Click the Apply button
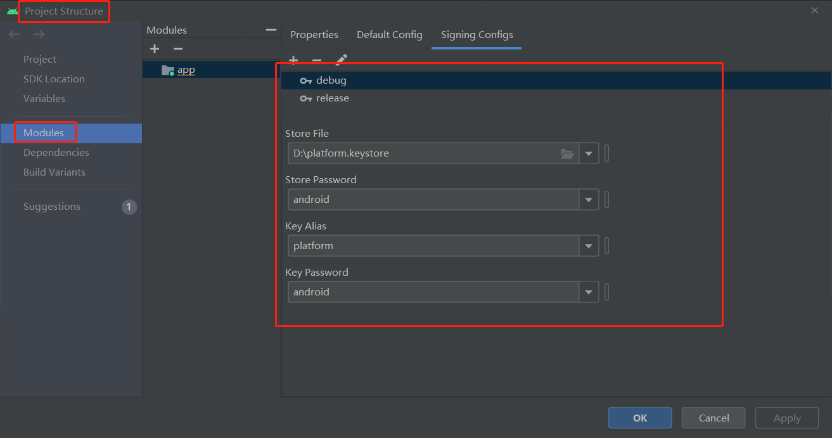The height and width of the screenshot is (438, 832). (x=786, y=418)
